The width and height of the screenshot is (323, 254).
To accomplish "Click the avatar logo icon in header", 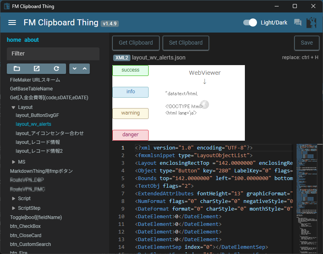I will [x=311, y=23].
